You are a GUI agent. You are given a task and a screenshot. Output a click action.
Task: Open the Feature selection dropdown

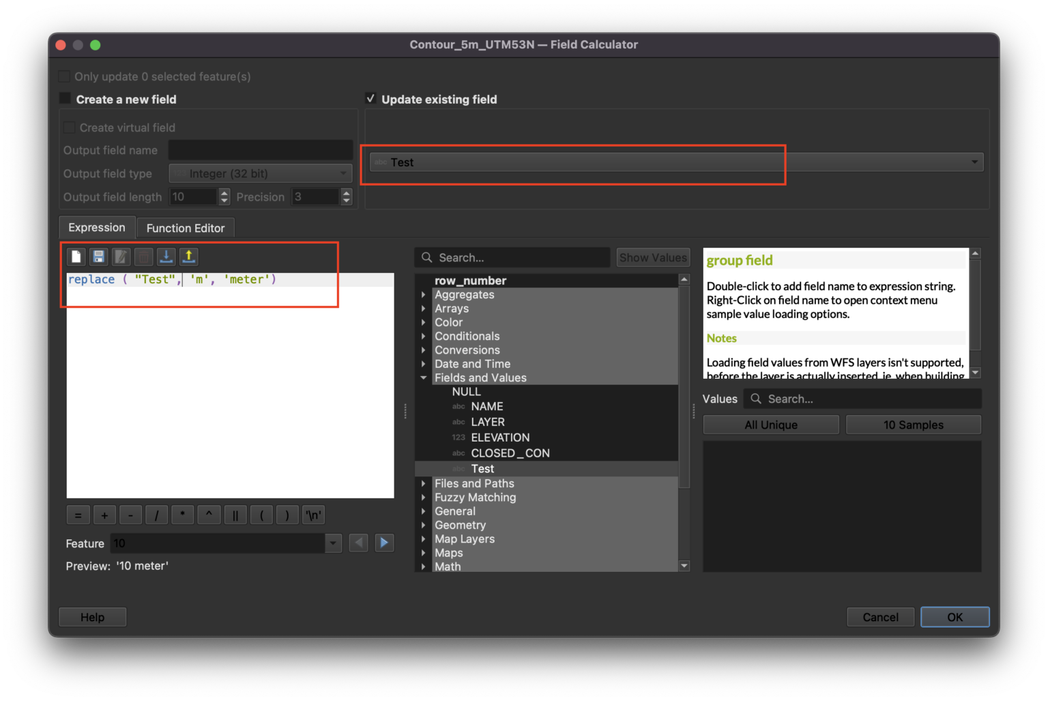pyautogui.click(x=333, y=543)
